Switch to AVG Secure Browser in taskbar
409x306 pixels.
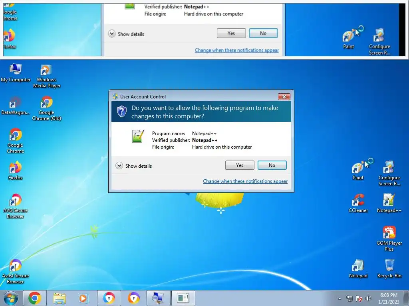tap(109, 298)
